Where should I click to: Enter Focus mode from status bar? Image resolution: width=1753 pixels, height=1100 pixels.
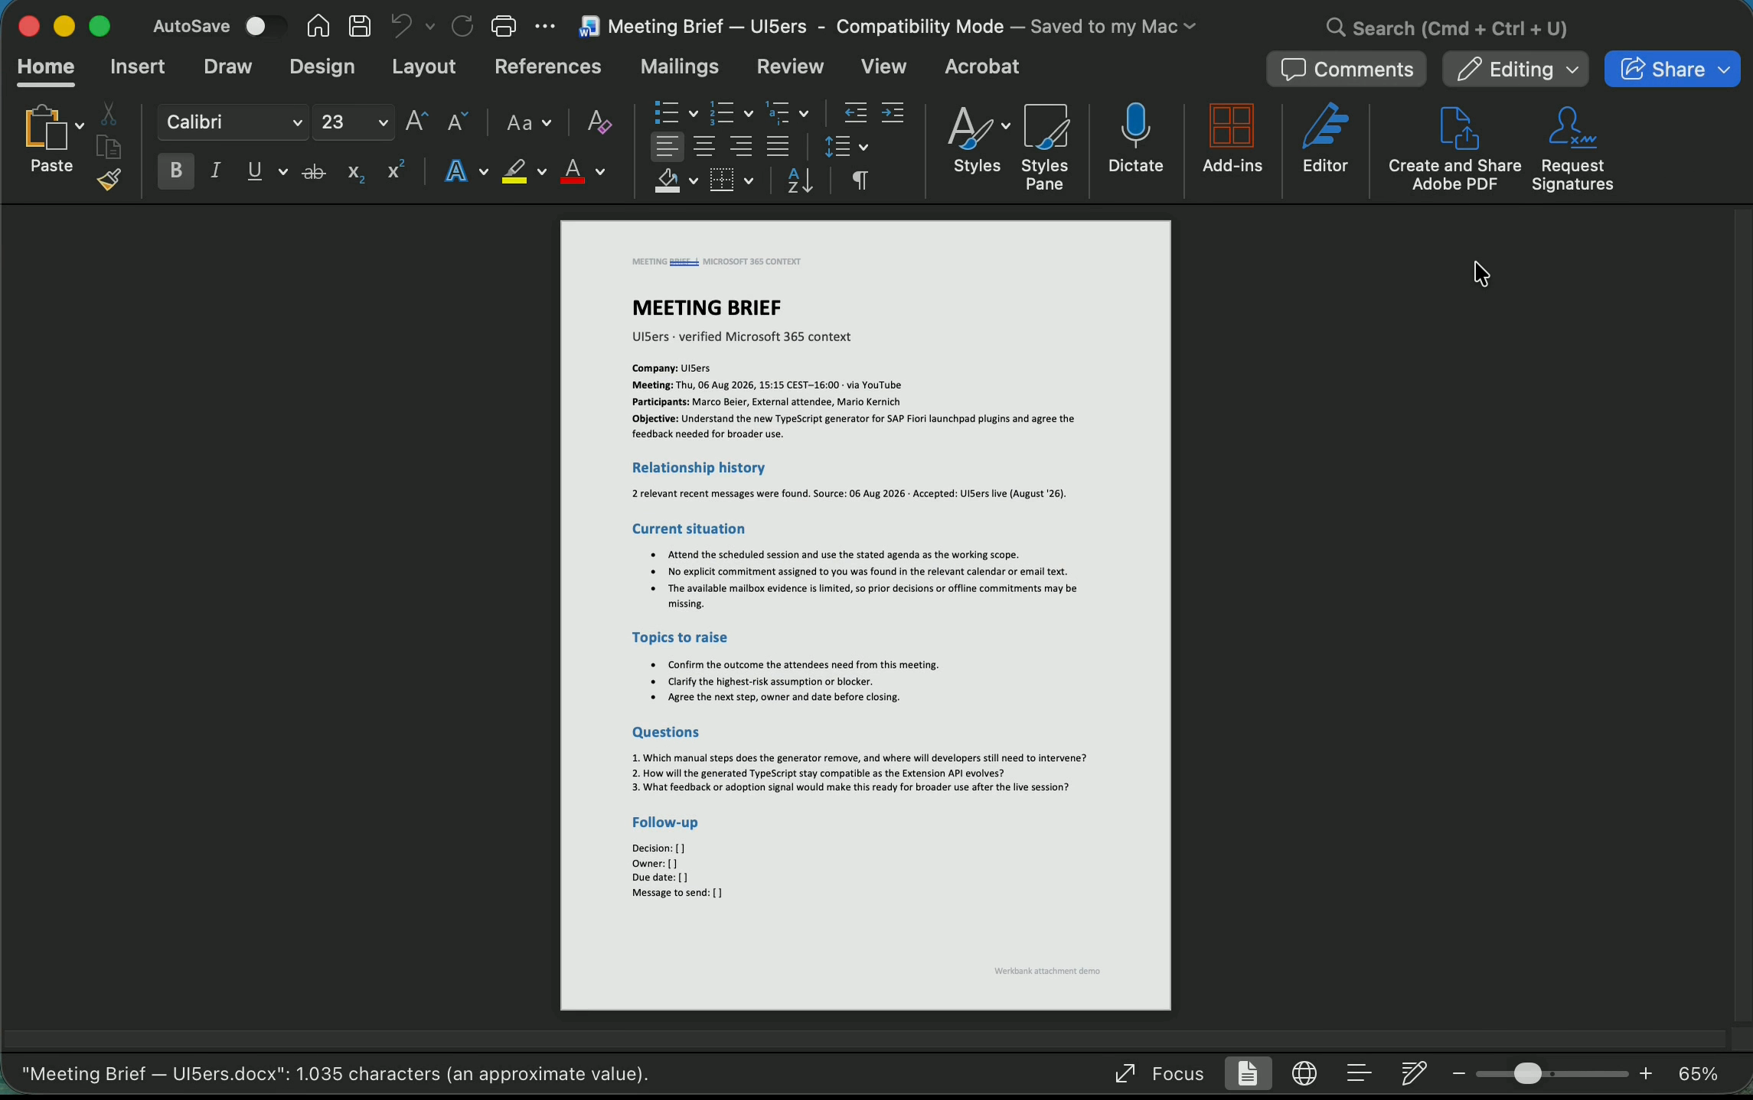[1159, 1074]
